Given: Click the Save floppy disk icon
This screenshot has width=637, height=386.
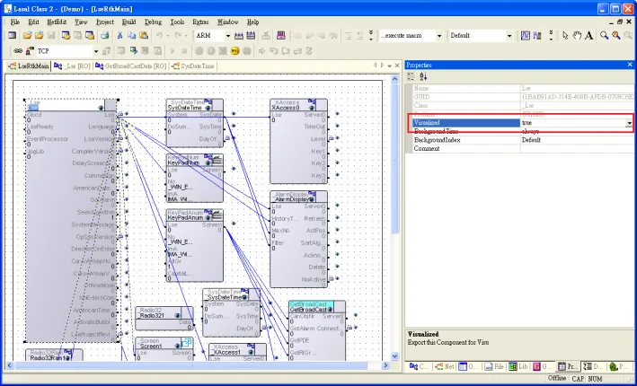Looking at the screenshot, I should [x=51, y=36].
